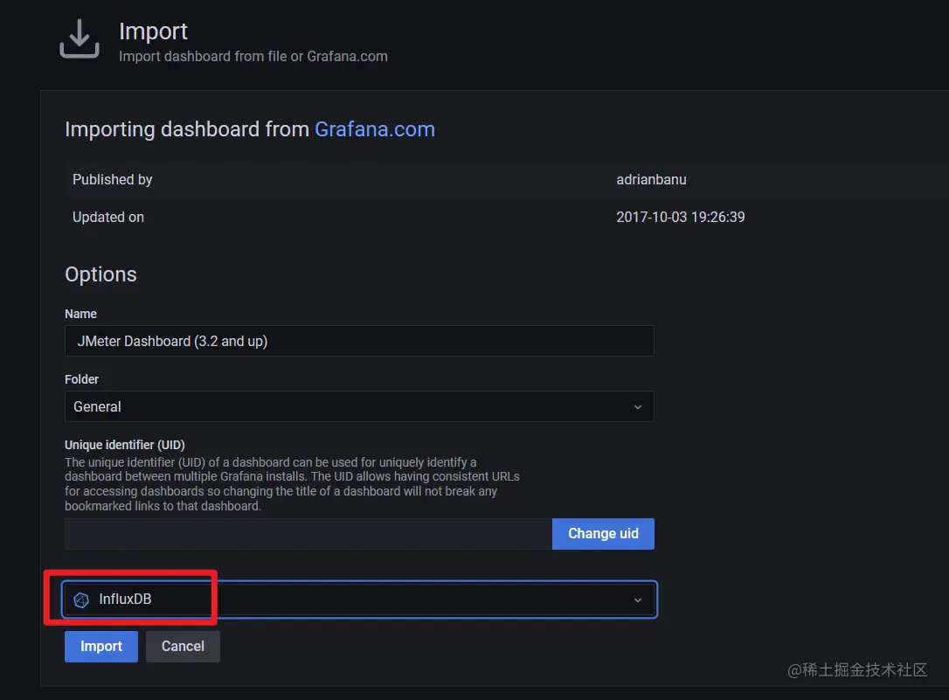Click the Options section heading
The image size is (949, 700).
point(101,274)
